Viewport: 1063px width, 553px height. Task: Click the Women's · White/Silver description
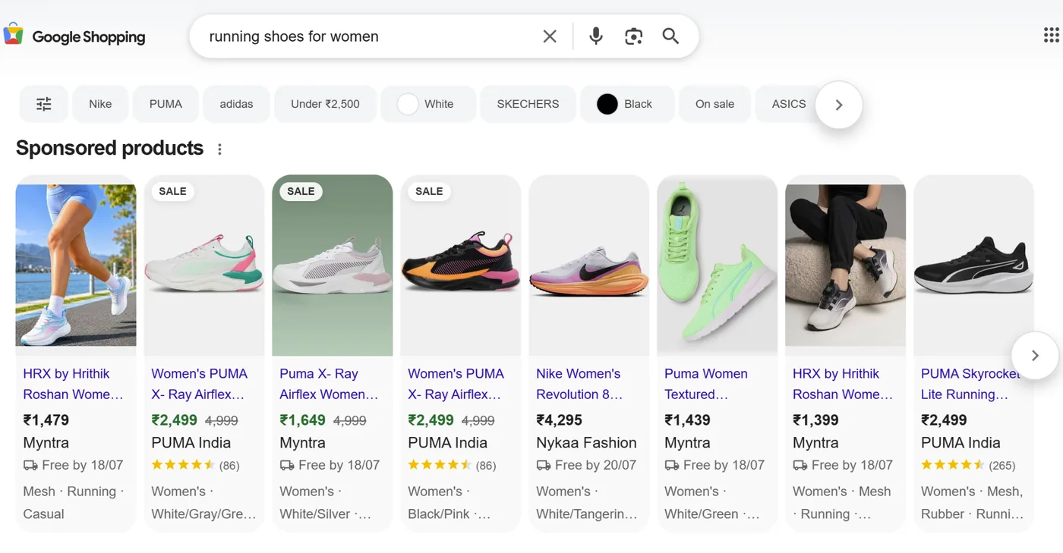click(325, 502)
